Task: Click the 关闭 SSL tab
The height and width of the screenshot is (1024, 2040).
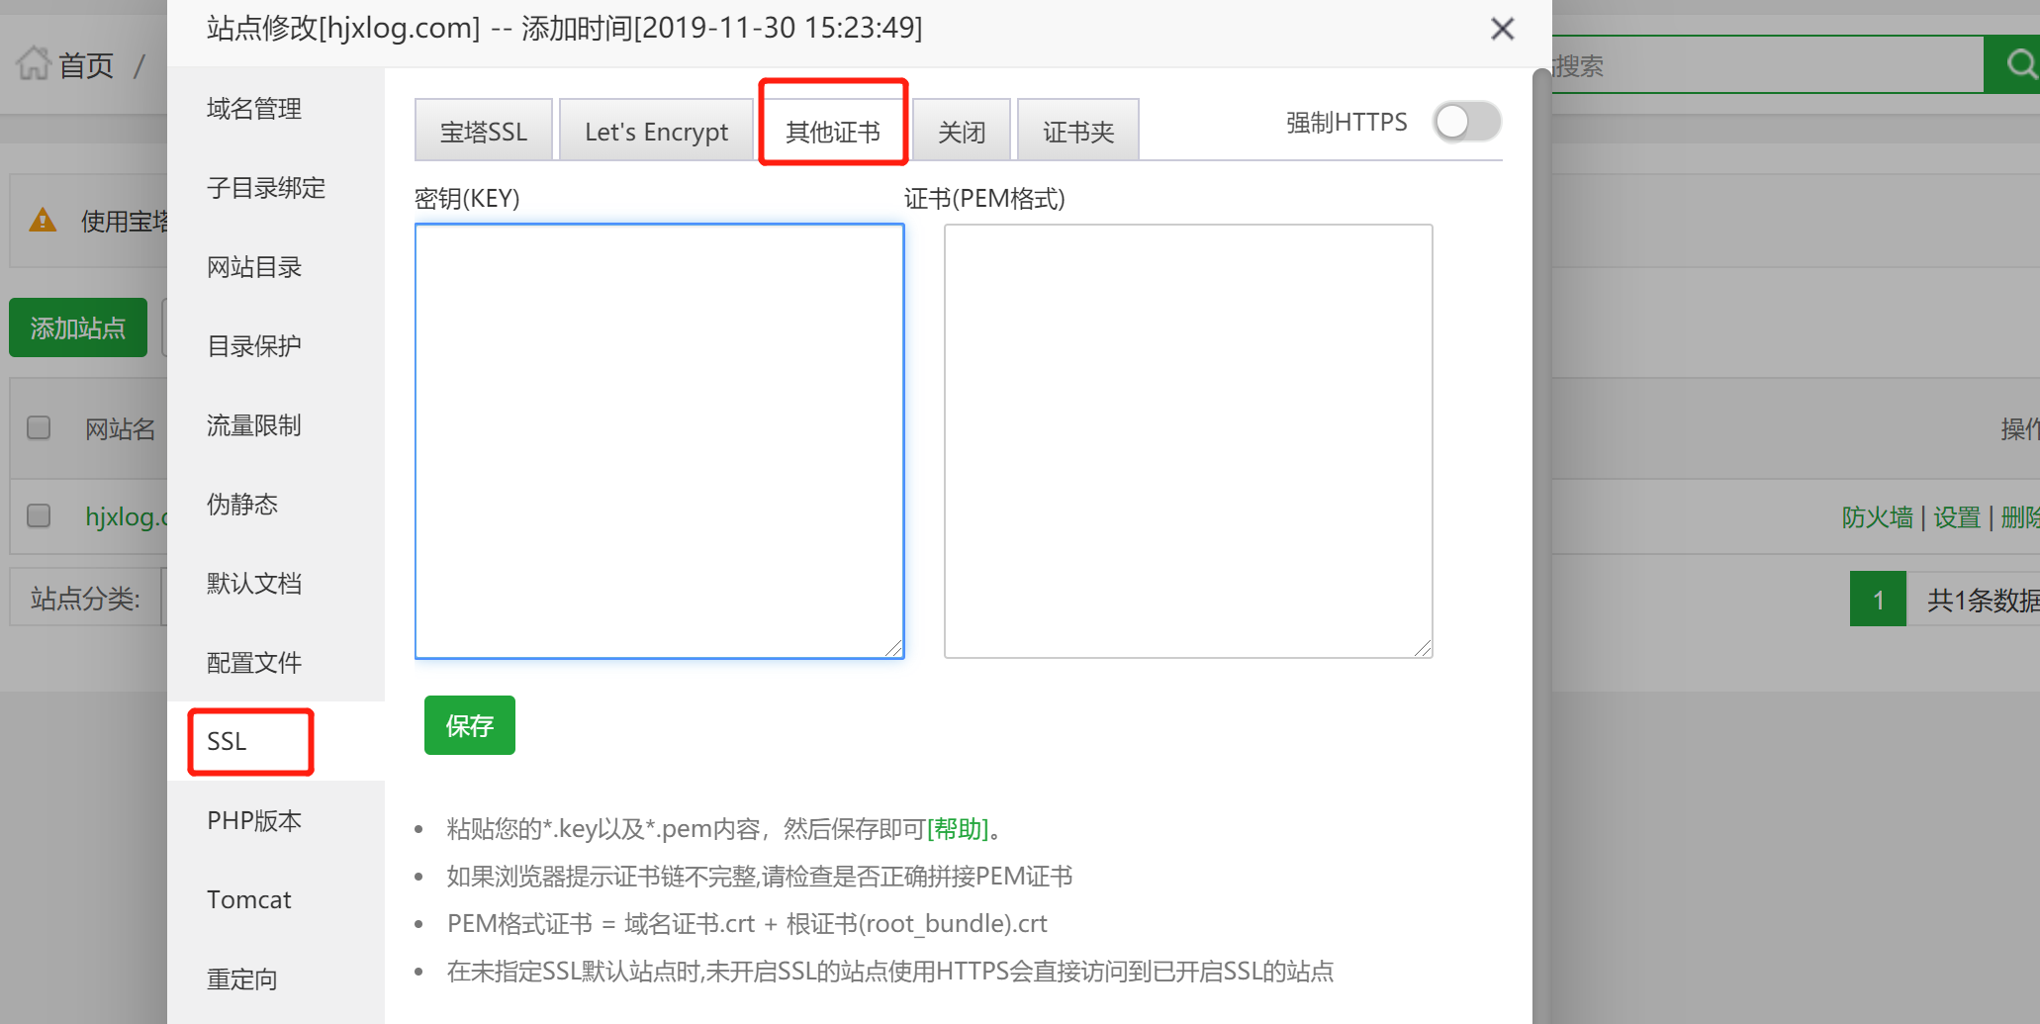Action: [x=961, y=131]
